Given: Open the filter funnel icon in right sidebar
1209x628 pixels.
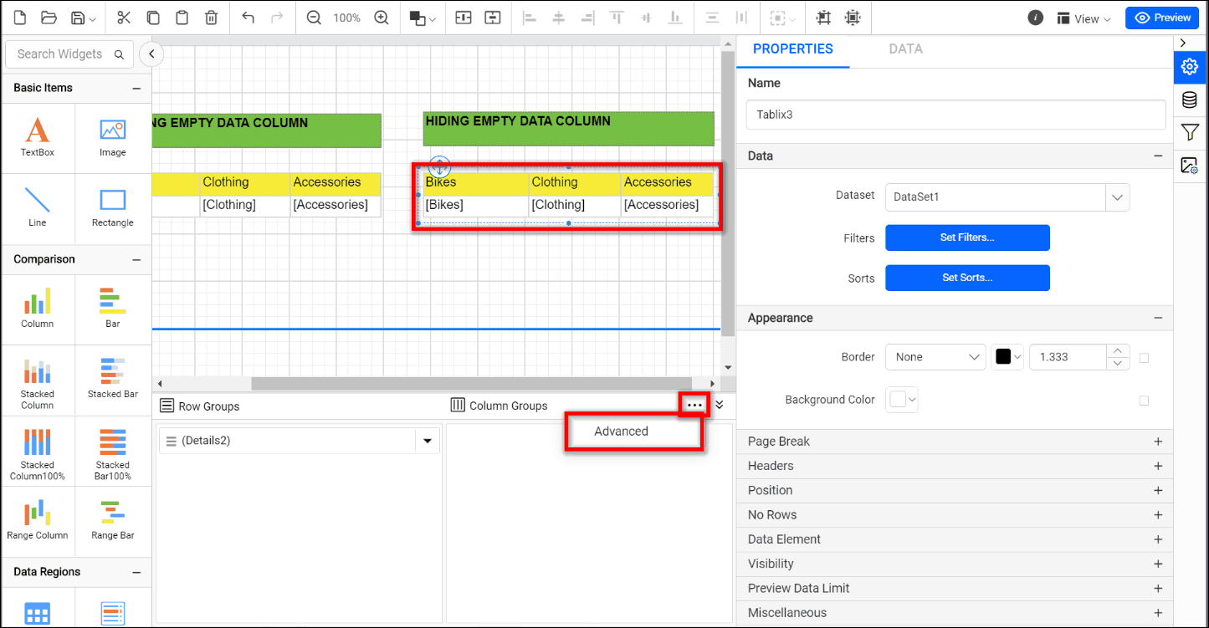Looking at the screenshot, I should [1189, 132].
